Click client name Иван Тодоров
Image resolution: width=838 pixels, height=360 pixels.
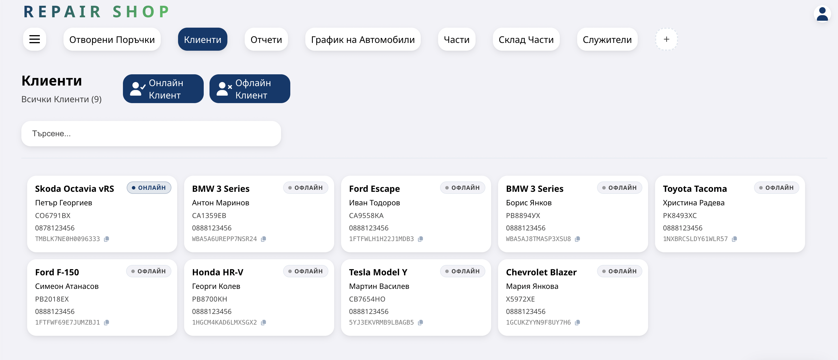click(375, 203)
